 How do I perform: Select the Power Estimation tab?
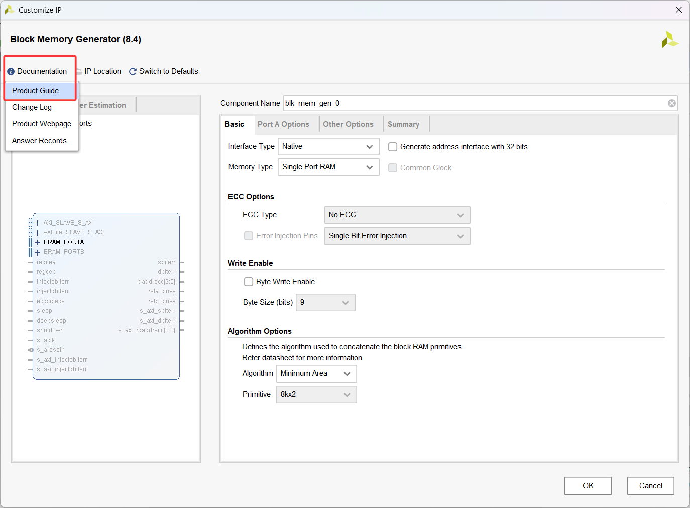(107, 105)
